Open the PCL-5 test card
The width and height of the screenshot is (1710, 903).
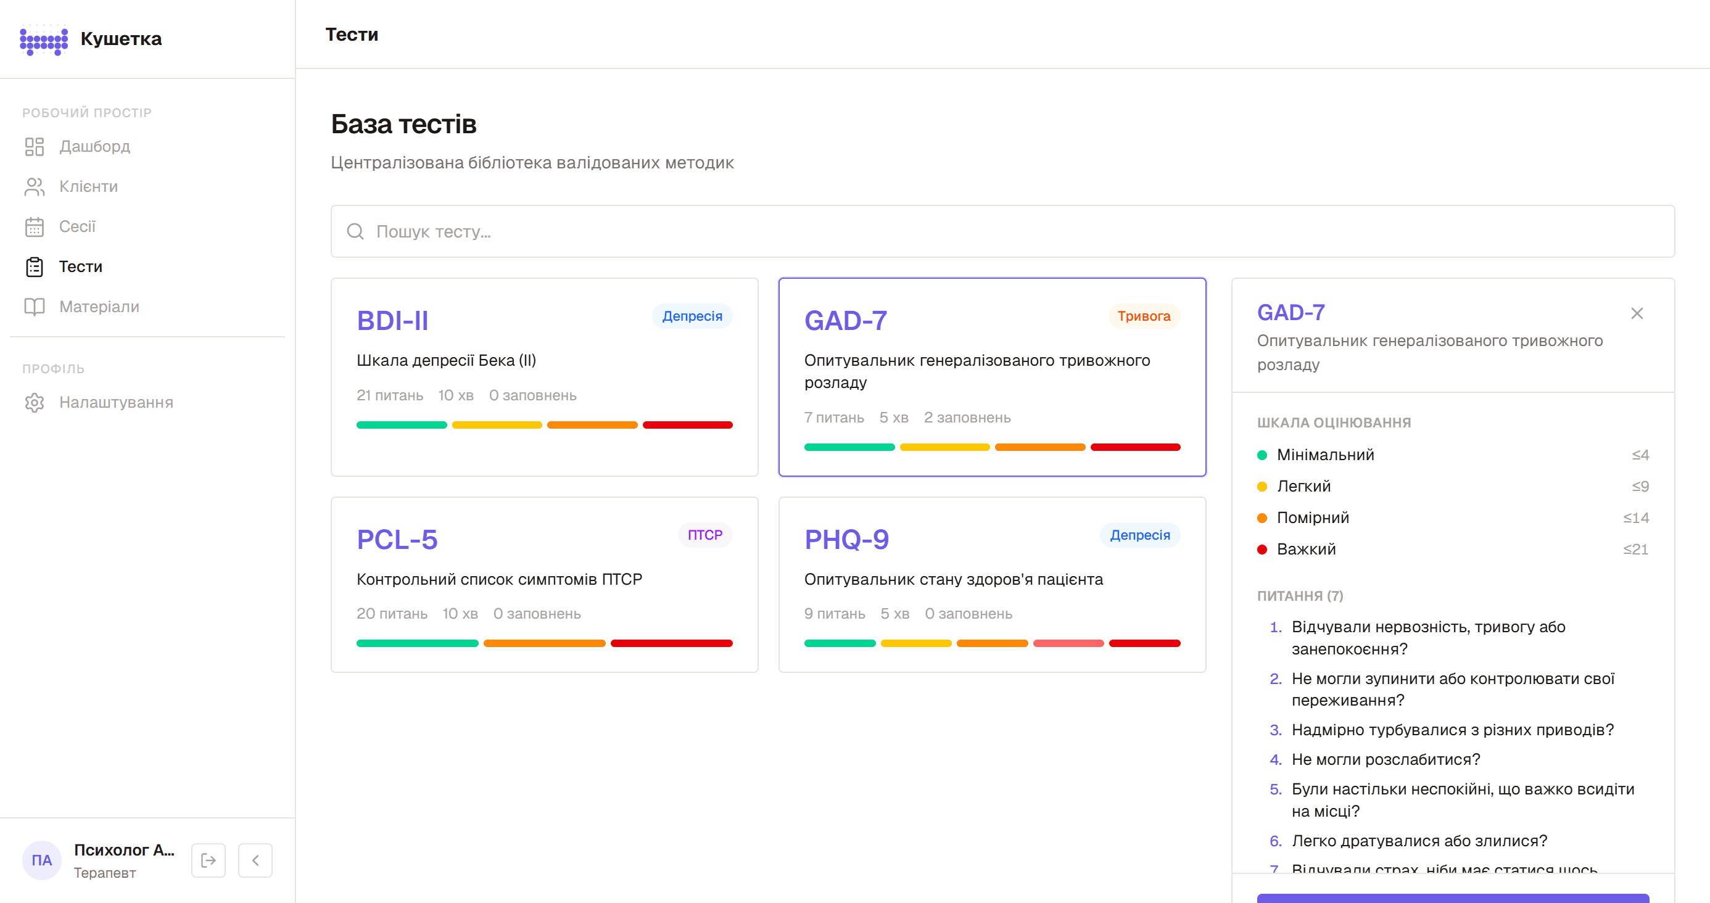(x=544, y=585)
